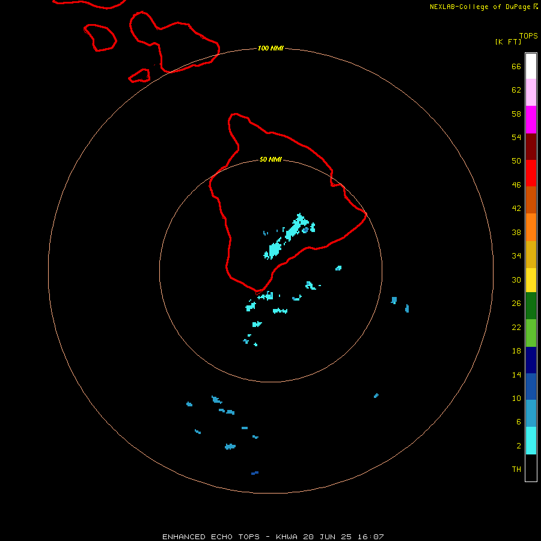The width and height of the screenshot is (541, 541).
Task: Click the legend value 22
Action: point(516,327)
